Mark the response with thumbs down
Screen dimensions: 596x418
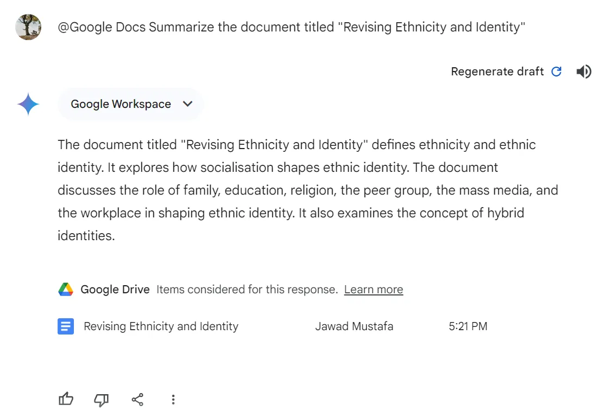click(x=101, y=400)
